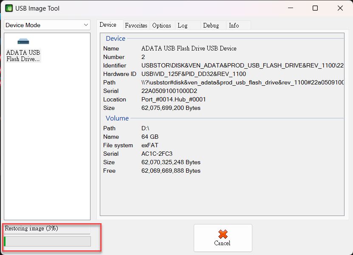The image size is (353, 255).
Task: View the Log tab
Action: [x=183, y=25]
